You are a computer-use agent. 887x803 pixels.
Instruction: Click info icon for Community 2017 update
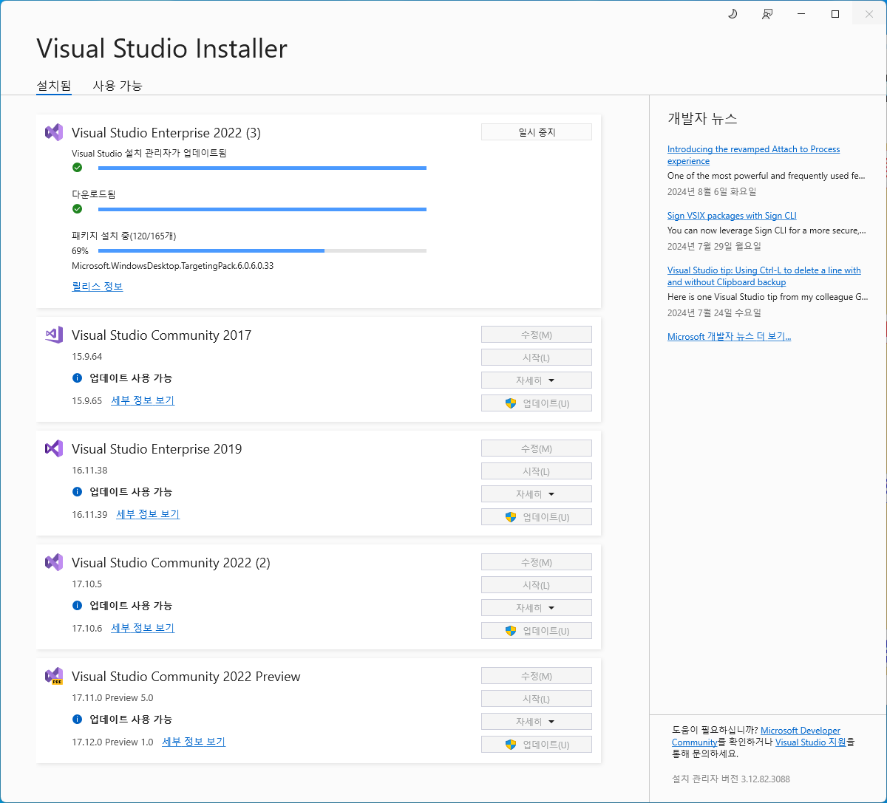[x=77, y=378]
